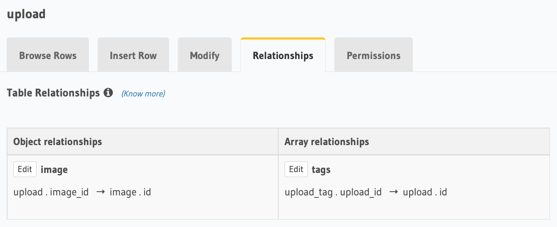This screenshot has width=557, height=227.
Task: Click the arrow in the tags relationship mapping
Action: [x=393, y=192]
